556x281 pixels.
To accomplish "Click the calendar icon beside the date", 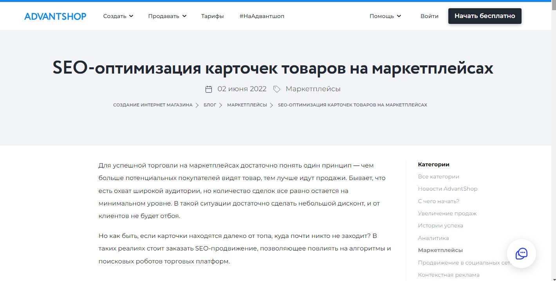I will click(x=209, y=89).
